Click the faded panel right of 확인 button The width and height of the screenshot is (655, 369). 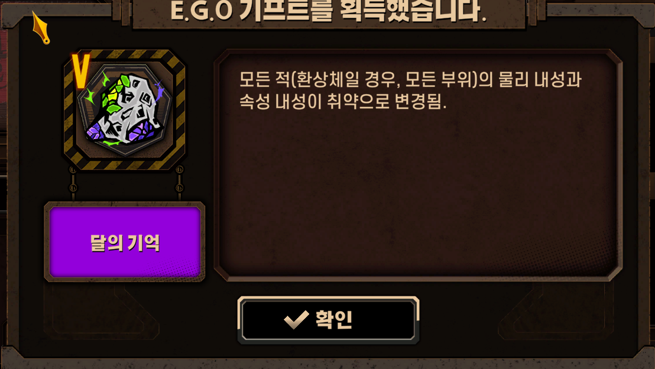(x=556, y=311)
